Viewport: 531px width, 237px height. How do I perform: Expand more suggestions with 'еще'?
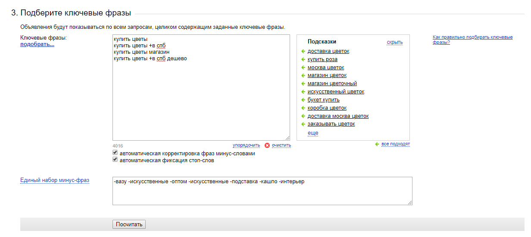(x=312, y=133)
